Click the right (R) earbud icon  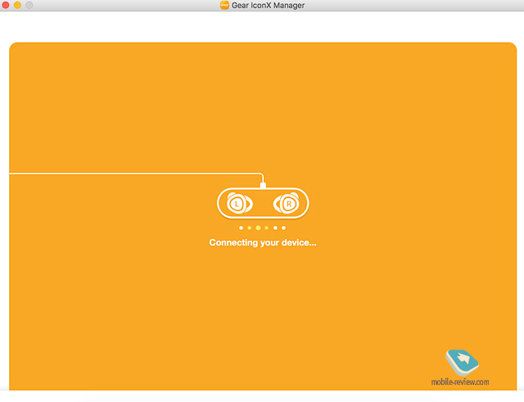[286, 203]
